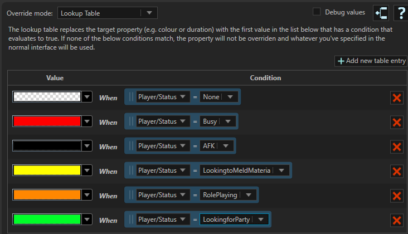Delete the RolePlaying table entry
The image size is (408, 234).
point(397,196)
